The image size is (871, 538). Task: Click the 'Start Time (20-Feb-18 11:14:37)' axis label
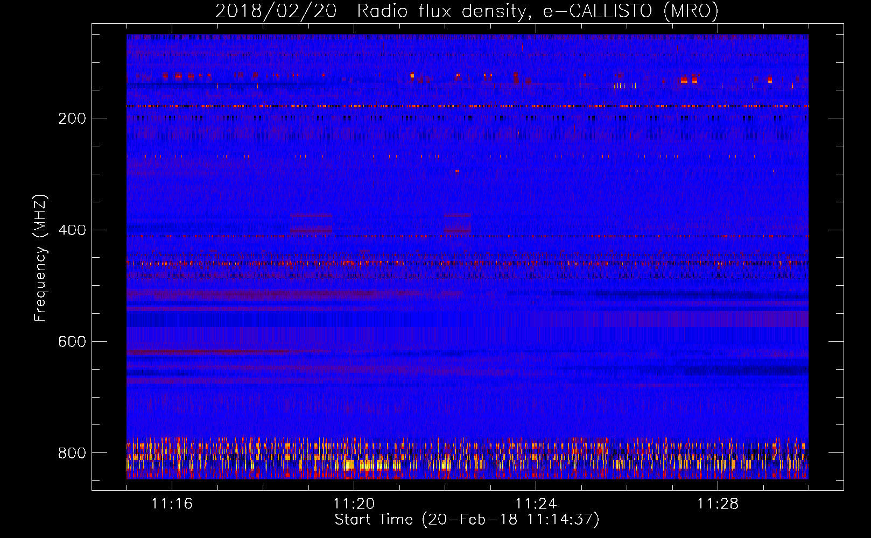(467, 520)
